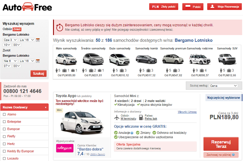Click the Najczęściej wybierane badge

(224, 98)
